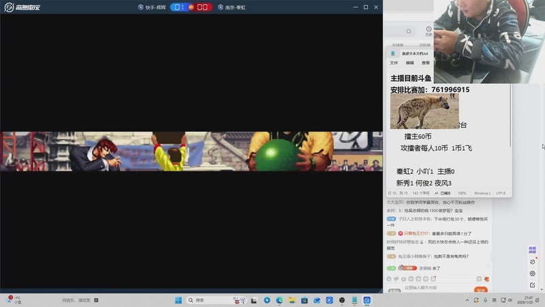Open the 编辑 menu in Notepad

tap(410, 63)
